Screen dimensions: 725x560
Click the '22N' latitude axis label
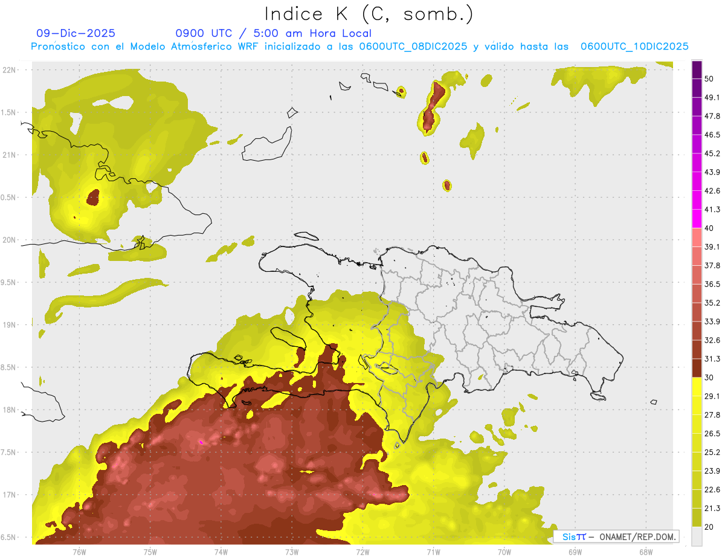point(10,69)
